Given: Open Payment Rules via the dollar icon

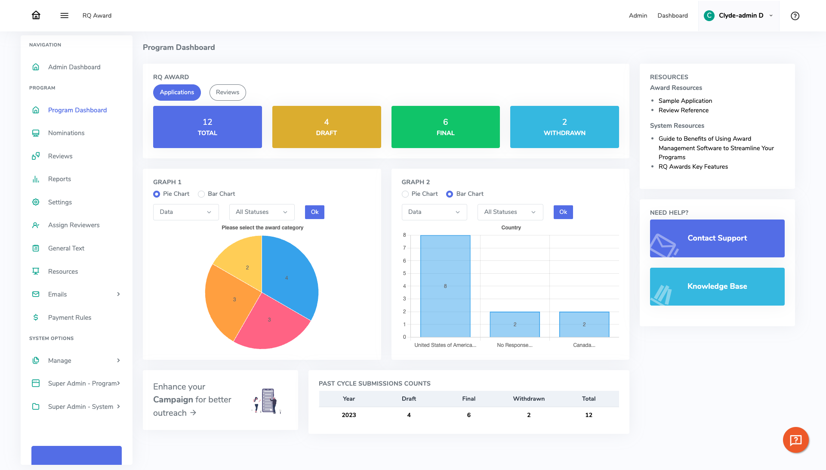Looking at the screenshot, I should click(x=36, y=317).
